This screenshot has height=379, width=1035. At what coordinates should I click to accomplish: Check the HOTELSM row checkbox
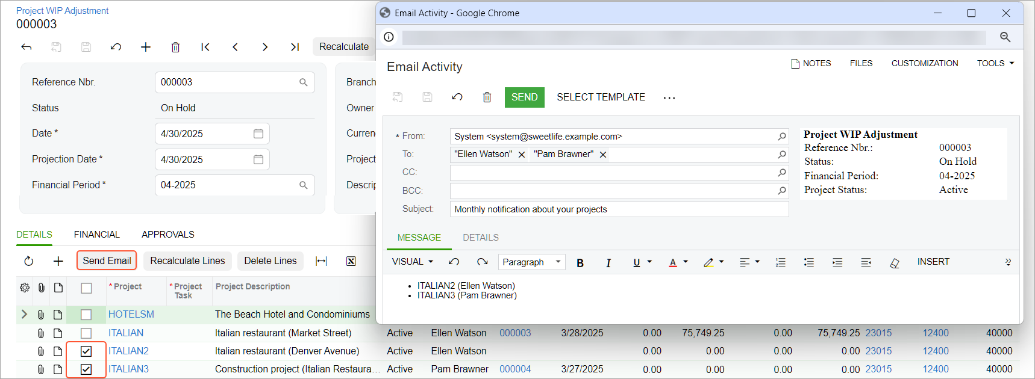click(x=86, y=315)
